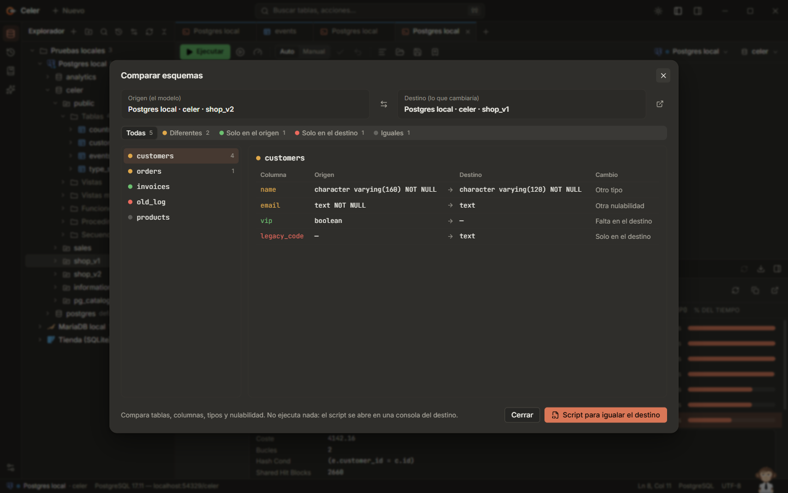Add new editor tab with plus icon

click(x=485, y=32)
